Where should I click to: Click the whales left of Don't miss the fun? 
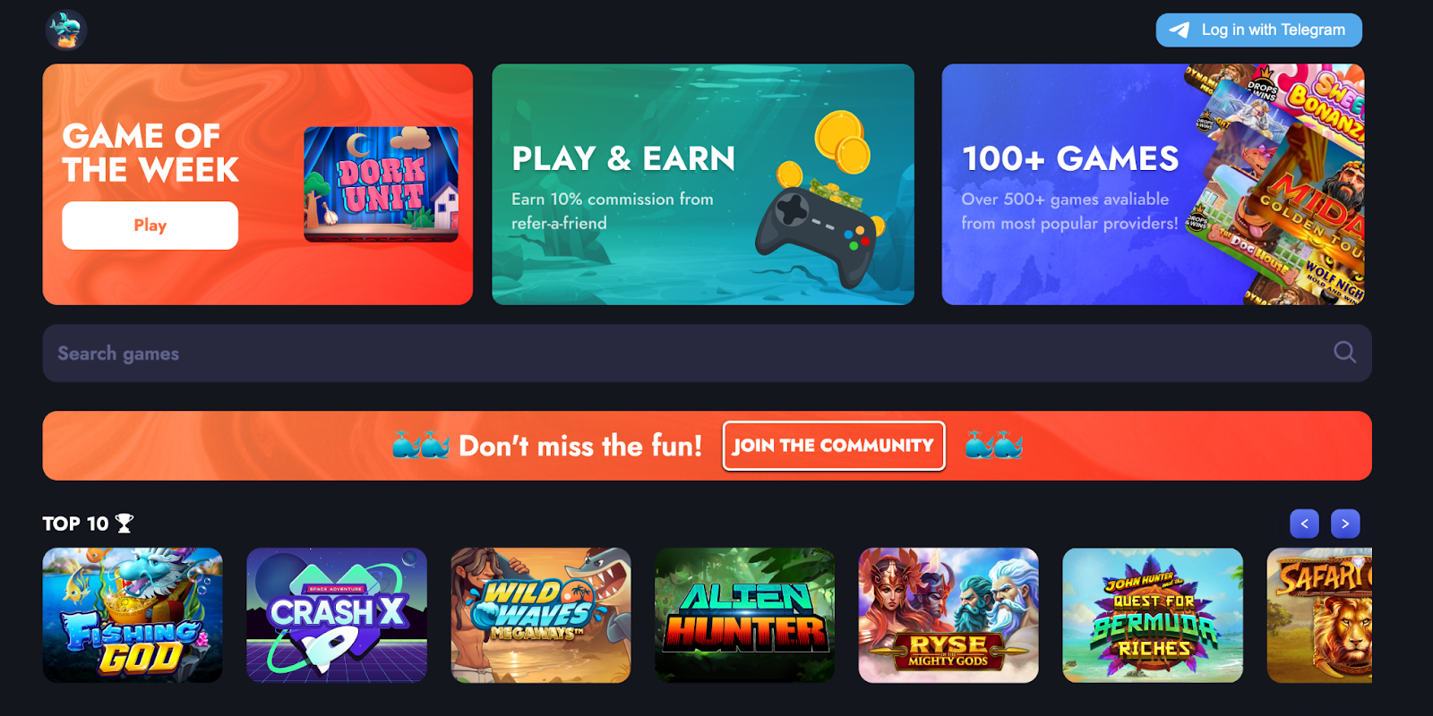[421, 445]
